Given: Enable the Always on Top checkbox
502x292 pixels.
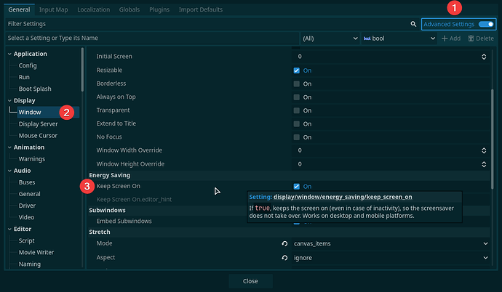Looking at the screenshot, I should click(x=296, y=97).
